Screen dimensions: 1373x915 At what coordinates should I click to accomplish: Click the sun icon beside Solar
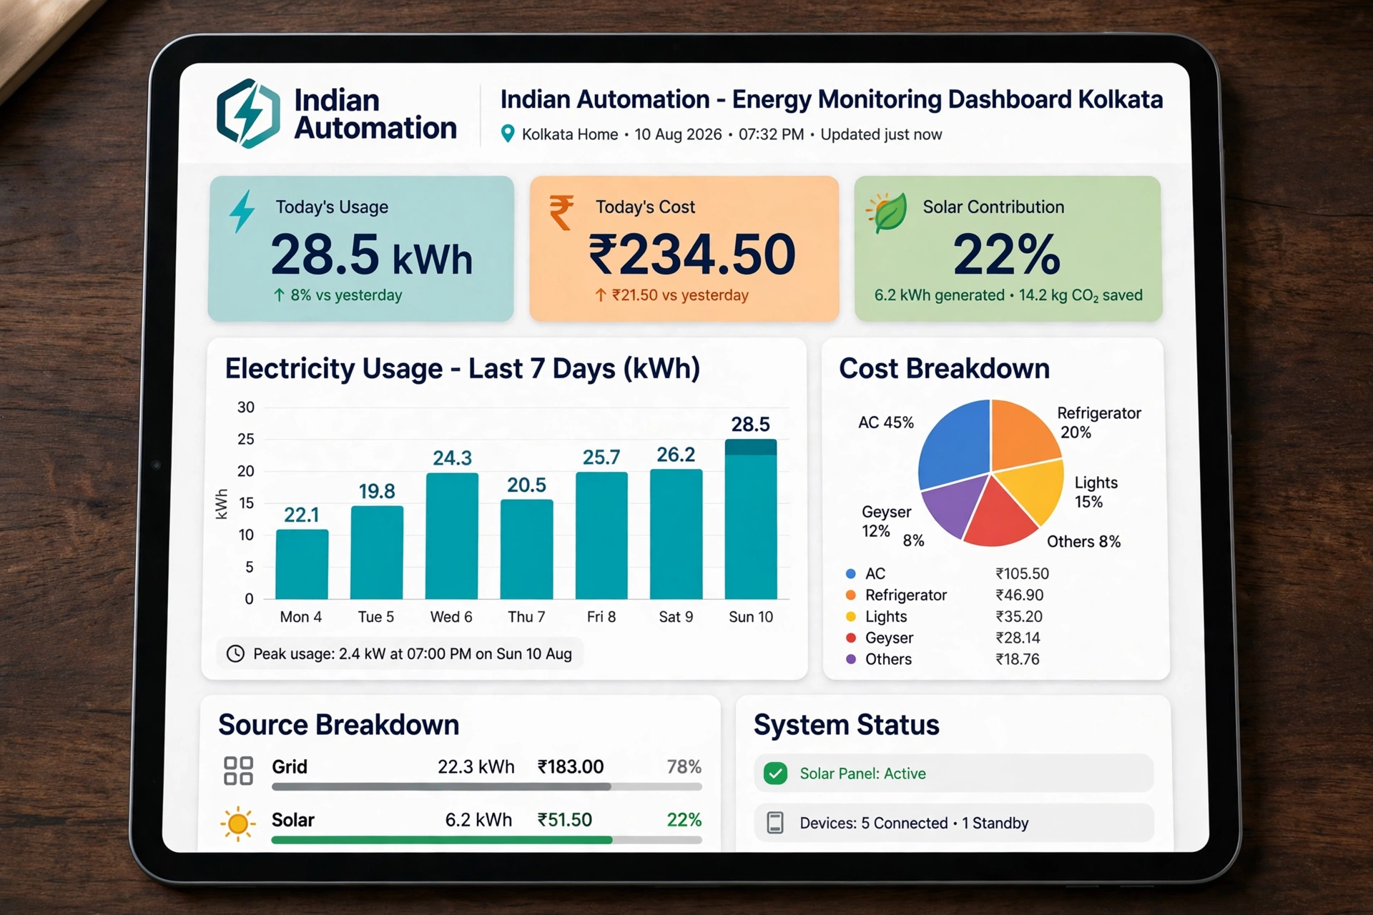pos(238,823)
